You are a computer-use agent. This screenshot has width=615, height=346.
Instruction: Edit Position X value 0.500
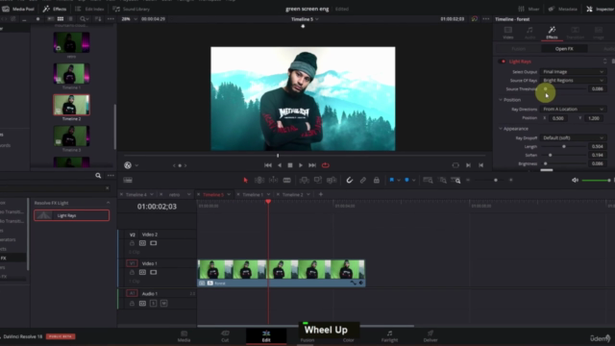pos(558,118)
